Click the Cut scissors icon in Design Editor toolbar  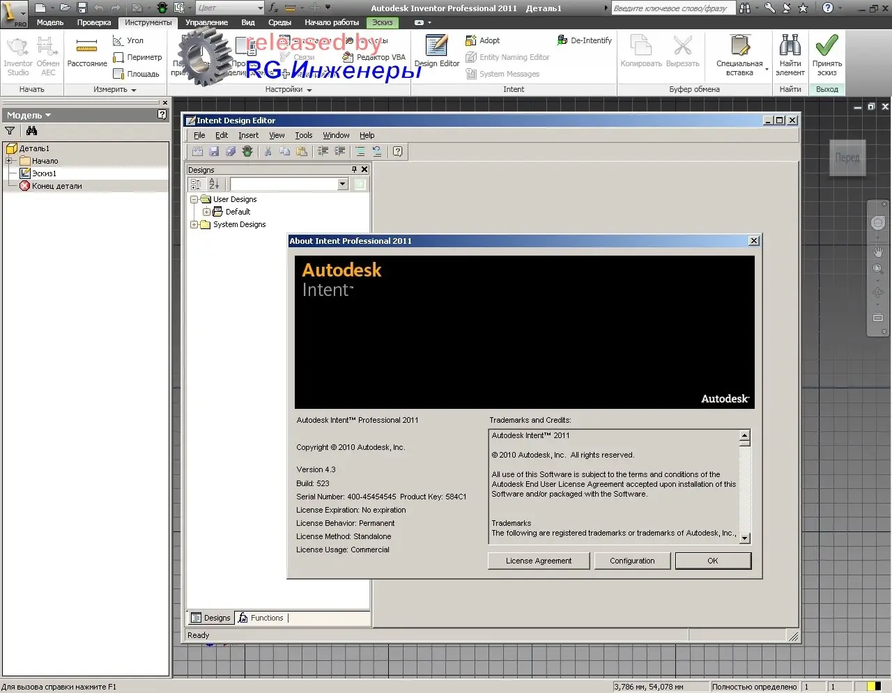(268, 151)
